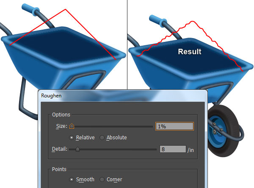
Task: Click the 'Options' group label
Action: point(61,115)
